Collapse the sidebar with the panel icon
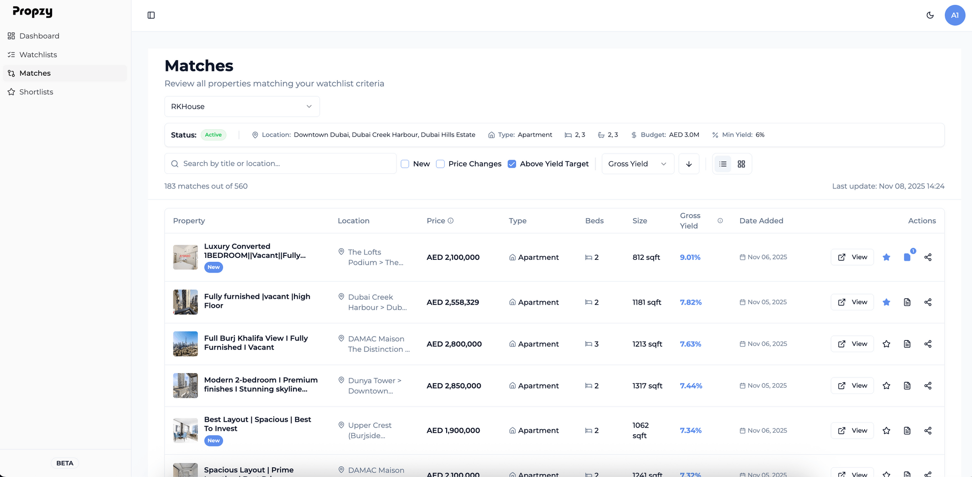The width and height of the screenshot is (972, 477). click(151, 15)
